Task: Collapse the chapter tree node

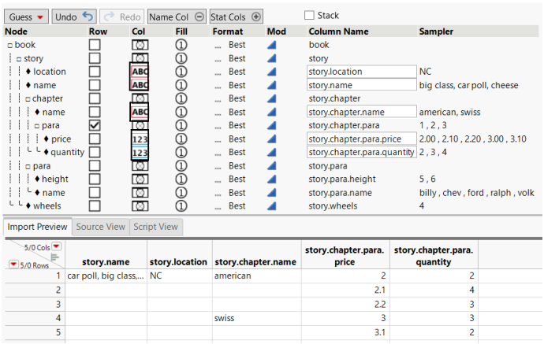Action: (27, 99)
